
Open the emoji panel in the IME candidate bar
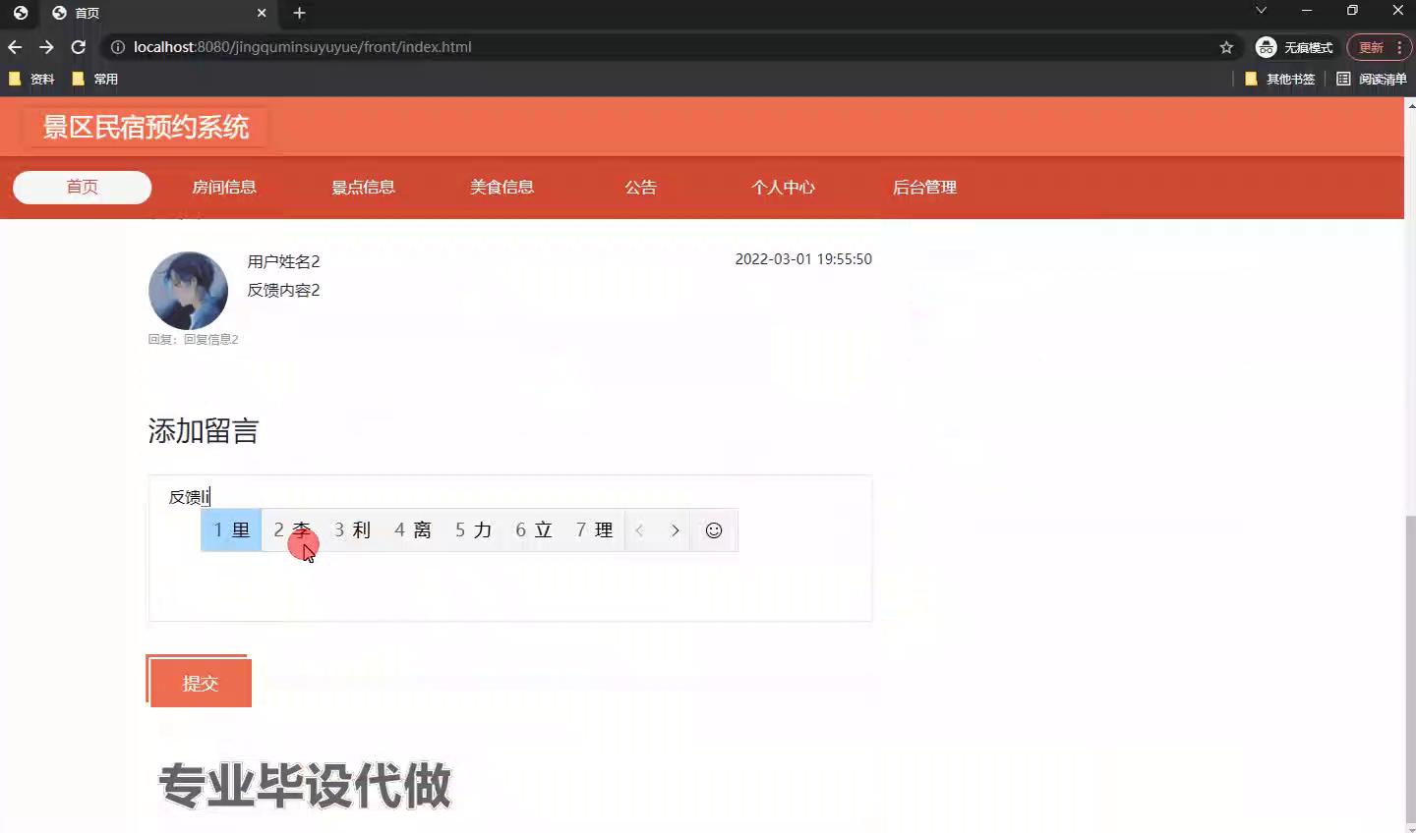pyautogui.click(x=714, y=530)
